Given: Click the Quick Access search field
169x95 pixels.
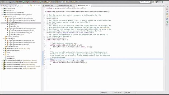Looking at the screenshot, I should pyautogui.click(x=145, y=2).
